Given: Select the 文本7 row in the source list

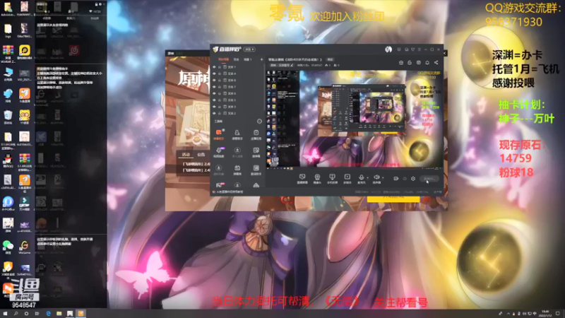Looking at the screenshot, I should (237, 87).
